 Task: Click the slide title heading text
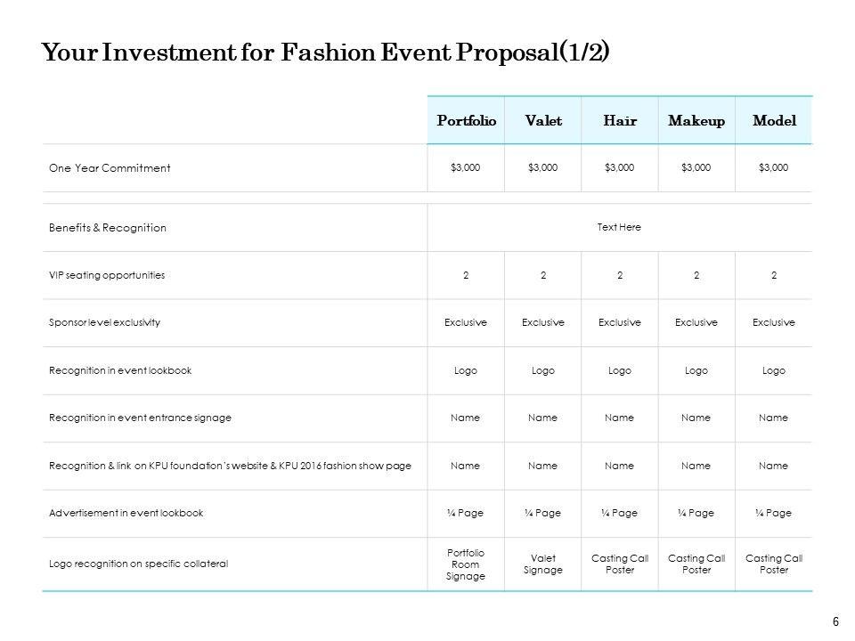coord(326,53)
